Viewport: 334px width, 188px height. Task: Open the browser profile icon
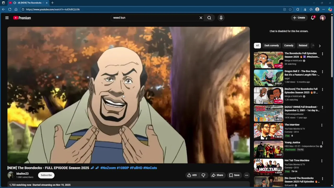(317, 9)
